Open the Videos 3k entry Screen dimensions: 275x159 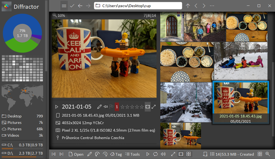point(22,135)
